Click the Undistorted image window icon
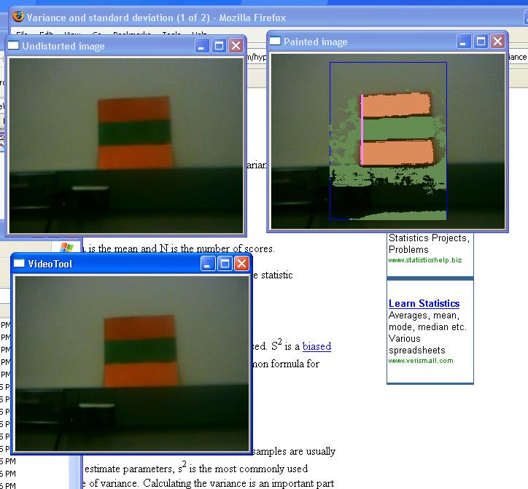 [x=14, y=46]
